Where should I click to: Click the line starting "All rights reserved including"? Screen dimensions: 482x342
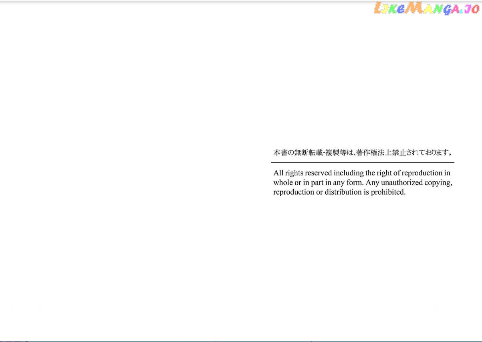(x=362, y=173)
